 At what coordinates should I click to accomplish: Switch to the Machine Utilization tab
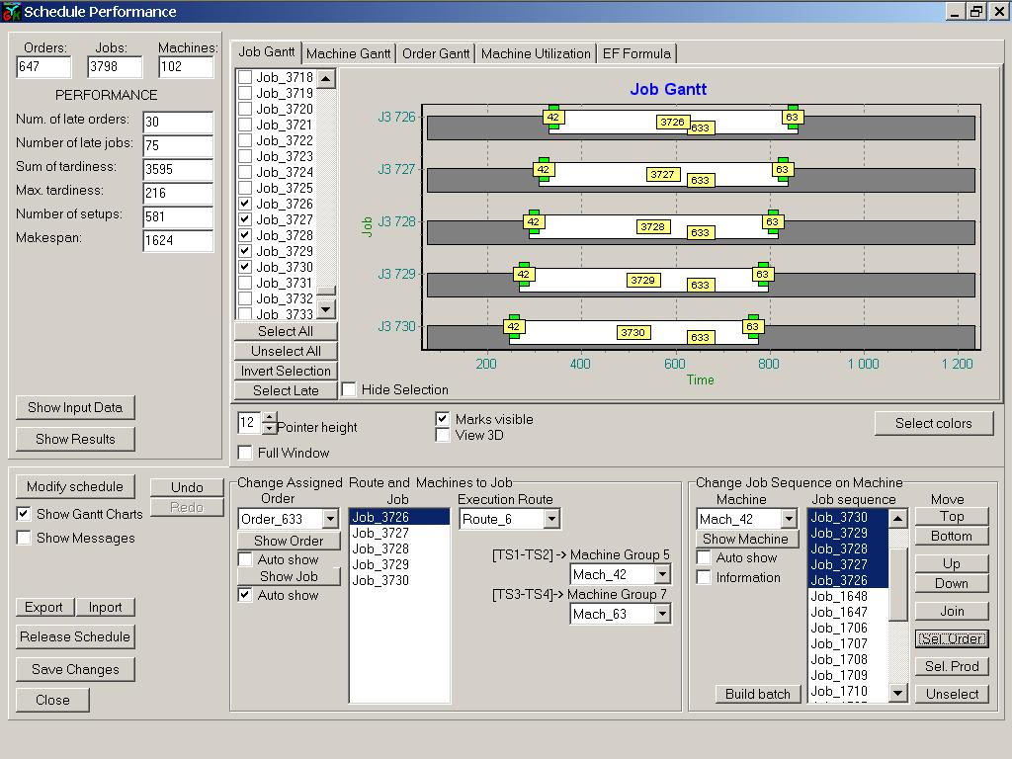click(x=536, y=53)
